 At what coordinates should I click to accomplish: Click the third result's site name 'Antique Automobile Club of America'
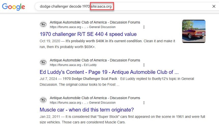pos(95,98)
